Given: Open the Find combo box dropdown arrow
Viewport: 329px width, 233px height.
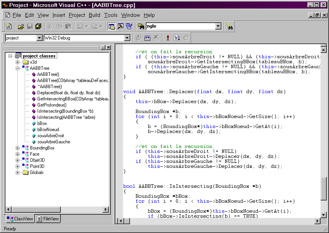Looking at the screenshot, I should click(x=218, y=26).
